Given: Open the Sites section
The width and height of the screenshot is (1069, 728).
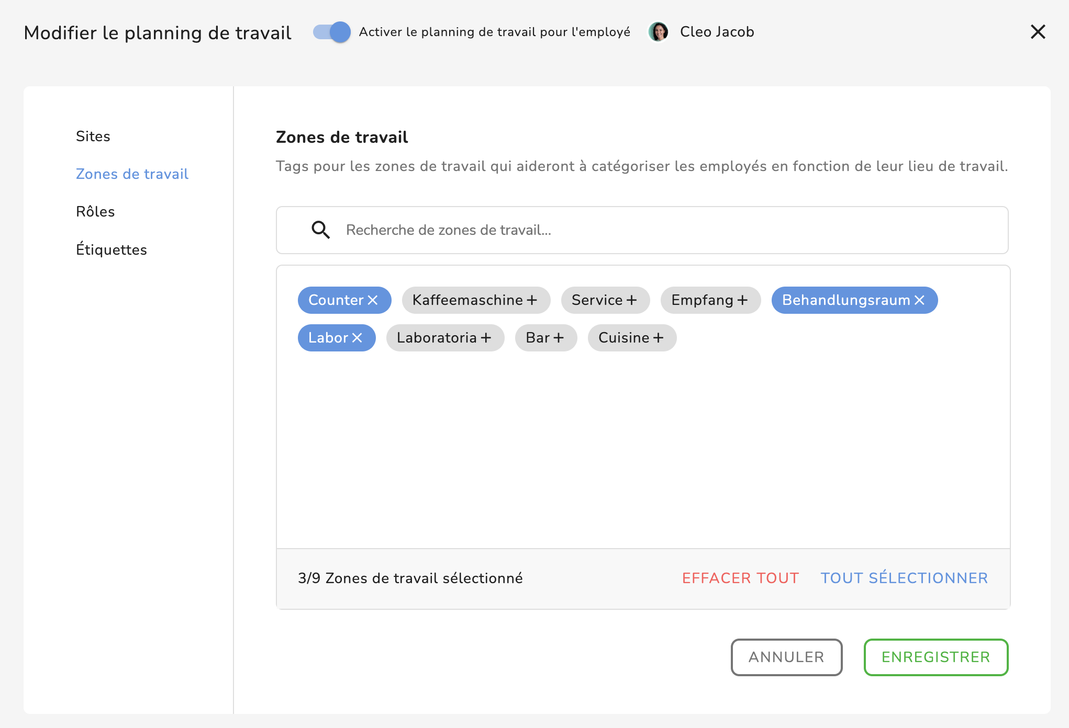Looking at the screenshot, I should click(93, 136).
